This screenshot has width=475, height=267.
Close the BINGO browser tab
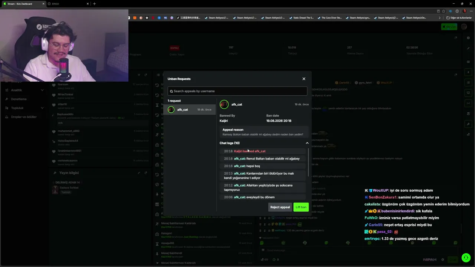[88, 4]
